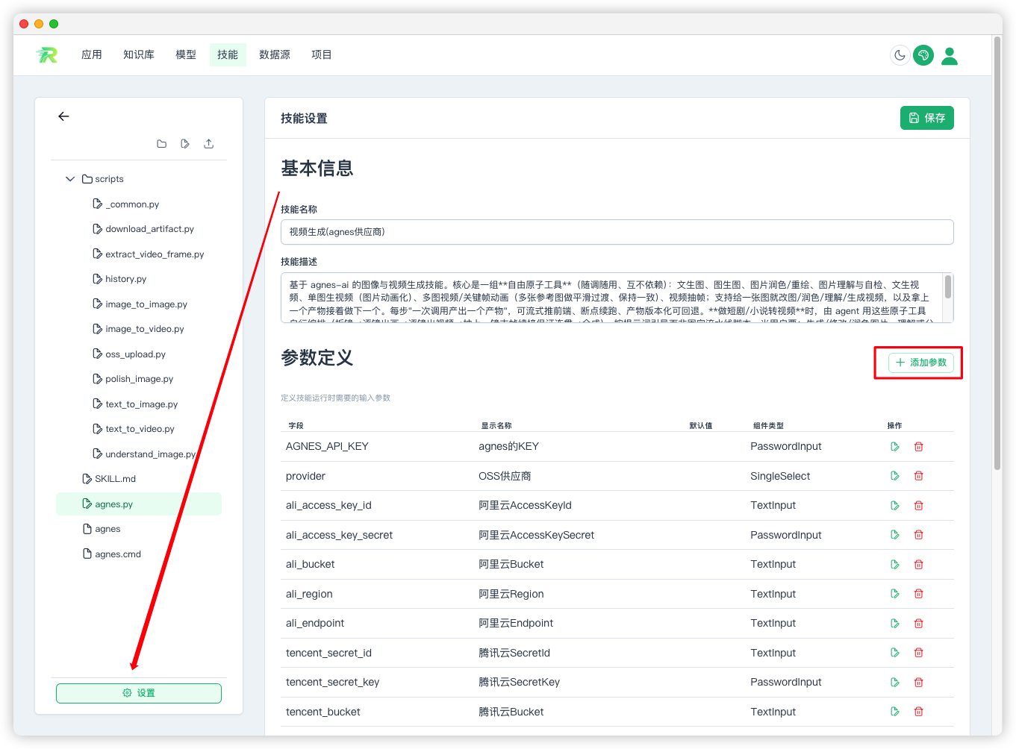
Task: Open the 数据源 menu tab
Action: (275, 54)
